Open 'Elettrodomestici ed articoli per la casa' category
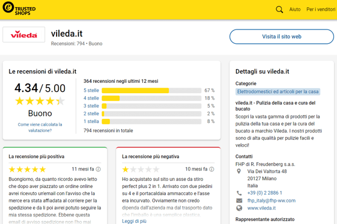 [278, 92]
